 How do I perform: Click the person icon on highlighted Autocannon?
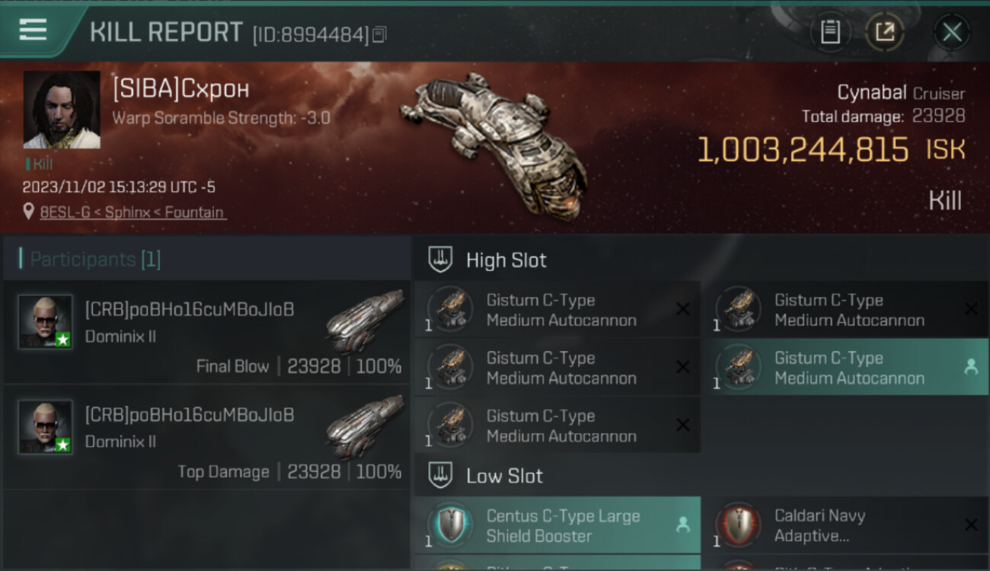pyautogui.click(x=970, y=367)
